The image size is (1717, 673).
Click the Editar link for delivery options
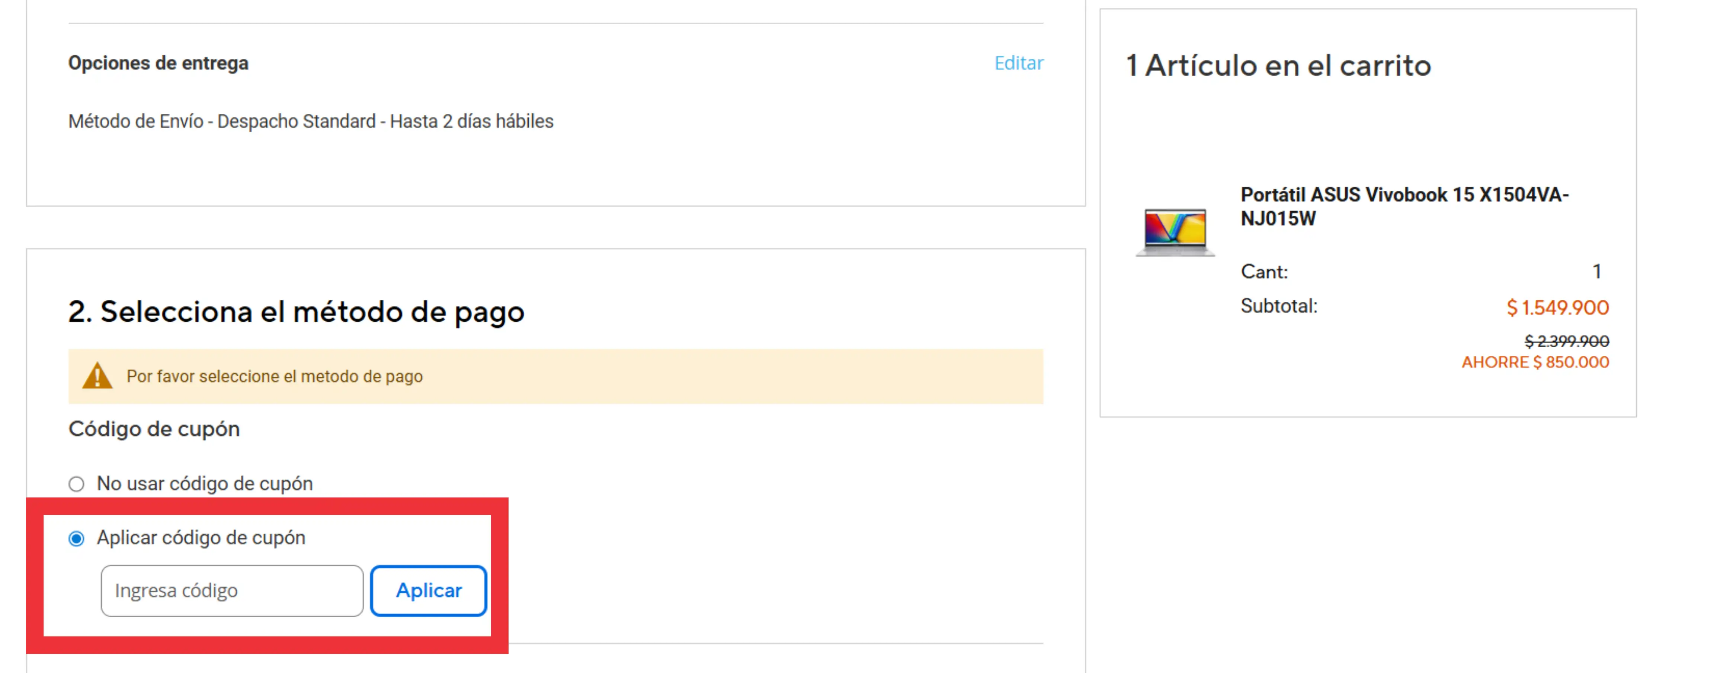(x=1018, y=63)
